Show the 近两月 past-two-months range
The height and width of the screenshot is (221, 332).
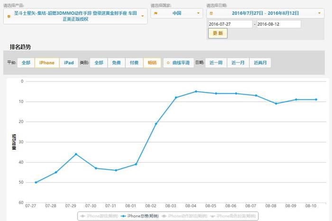point(260,63)
